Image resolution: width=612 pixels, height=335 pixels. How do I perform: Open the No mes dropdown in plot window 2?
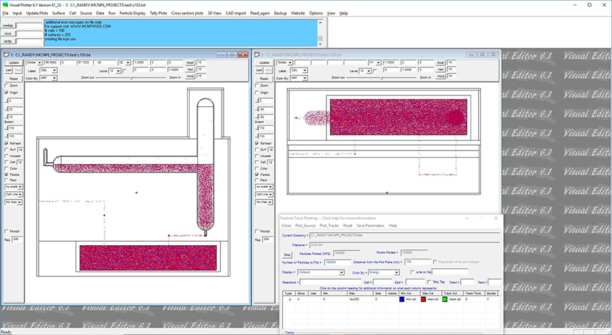click(x=265, y=202)
